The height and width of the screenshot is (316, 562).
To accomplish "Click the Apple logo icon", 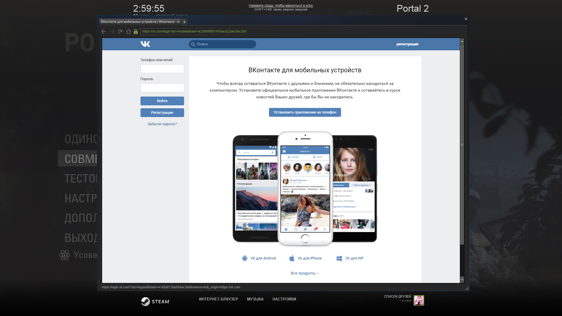I will click(x=292, y=258).
